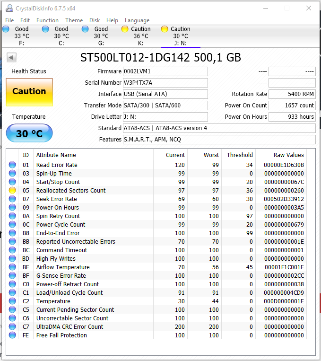Click the CrystalDiskInfo app icon in title bar
The width and height of the screenshot is (321, 361).
[9, 9]
